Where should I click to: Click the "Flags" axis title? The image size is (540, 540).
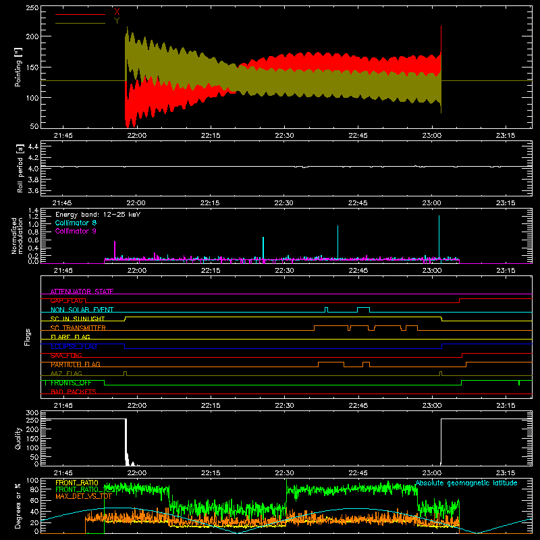click(x=27, y=337)
